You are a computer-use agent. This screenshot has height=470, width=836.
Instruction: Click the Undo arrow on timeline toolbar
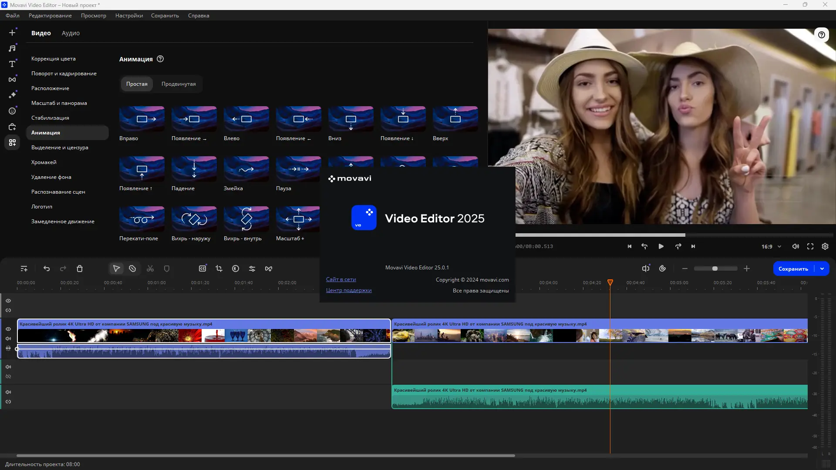coord(47,269)
